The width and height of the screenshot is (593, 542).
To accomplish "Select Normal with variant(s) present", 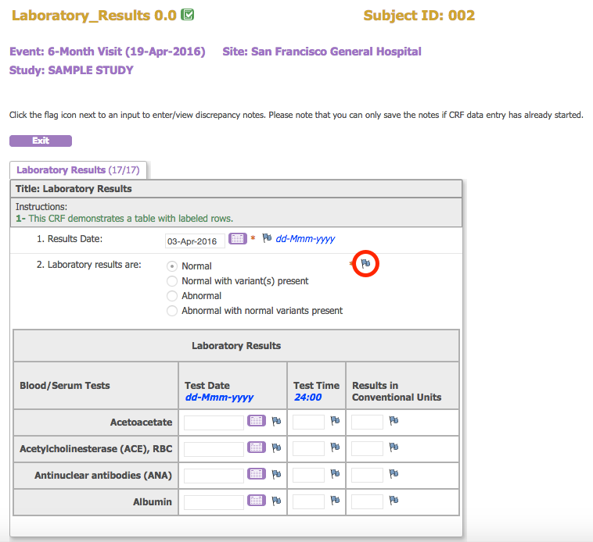I will [172, 281].
